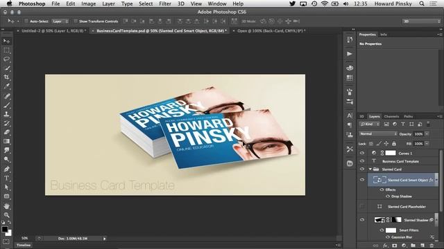The width and height of the screenshot is (444, 249).
Task: Click the macOS Spotlight search icon
Action: [422, 3]
